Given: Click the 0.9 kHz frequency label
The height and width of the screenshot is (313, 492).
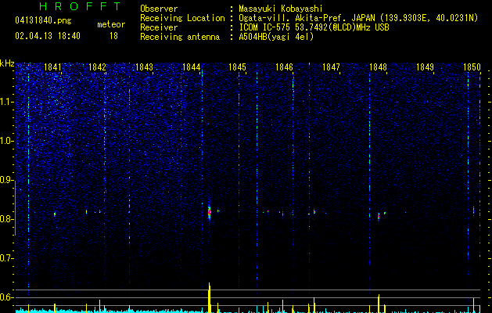Looking at the screenshot, I should point(6,180).
